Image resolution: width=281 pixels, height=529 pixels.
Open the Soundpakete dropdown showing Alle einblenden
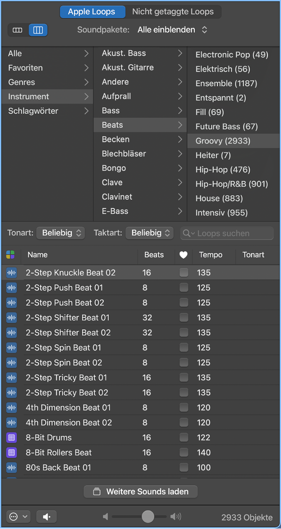[171, 30]
